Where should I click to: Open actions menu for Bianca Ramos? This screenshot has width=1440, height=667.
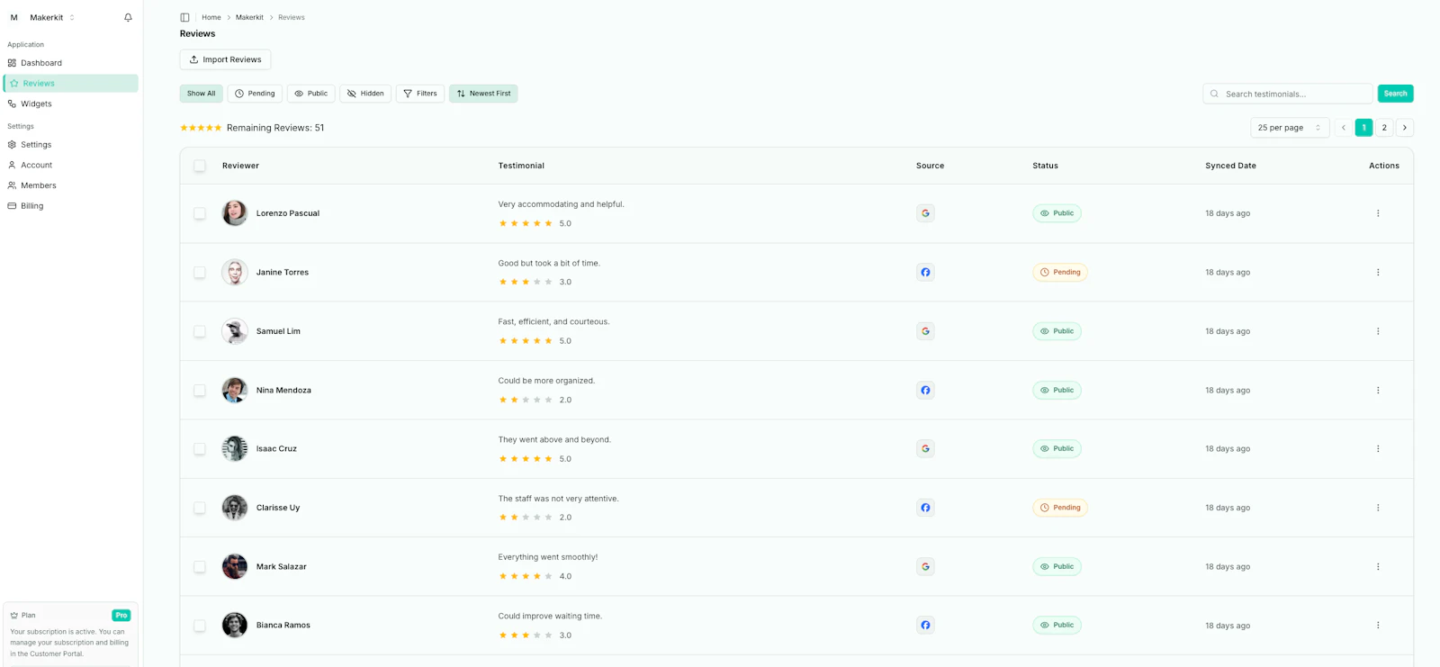pos(1378,625)
